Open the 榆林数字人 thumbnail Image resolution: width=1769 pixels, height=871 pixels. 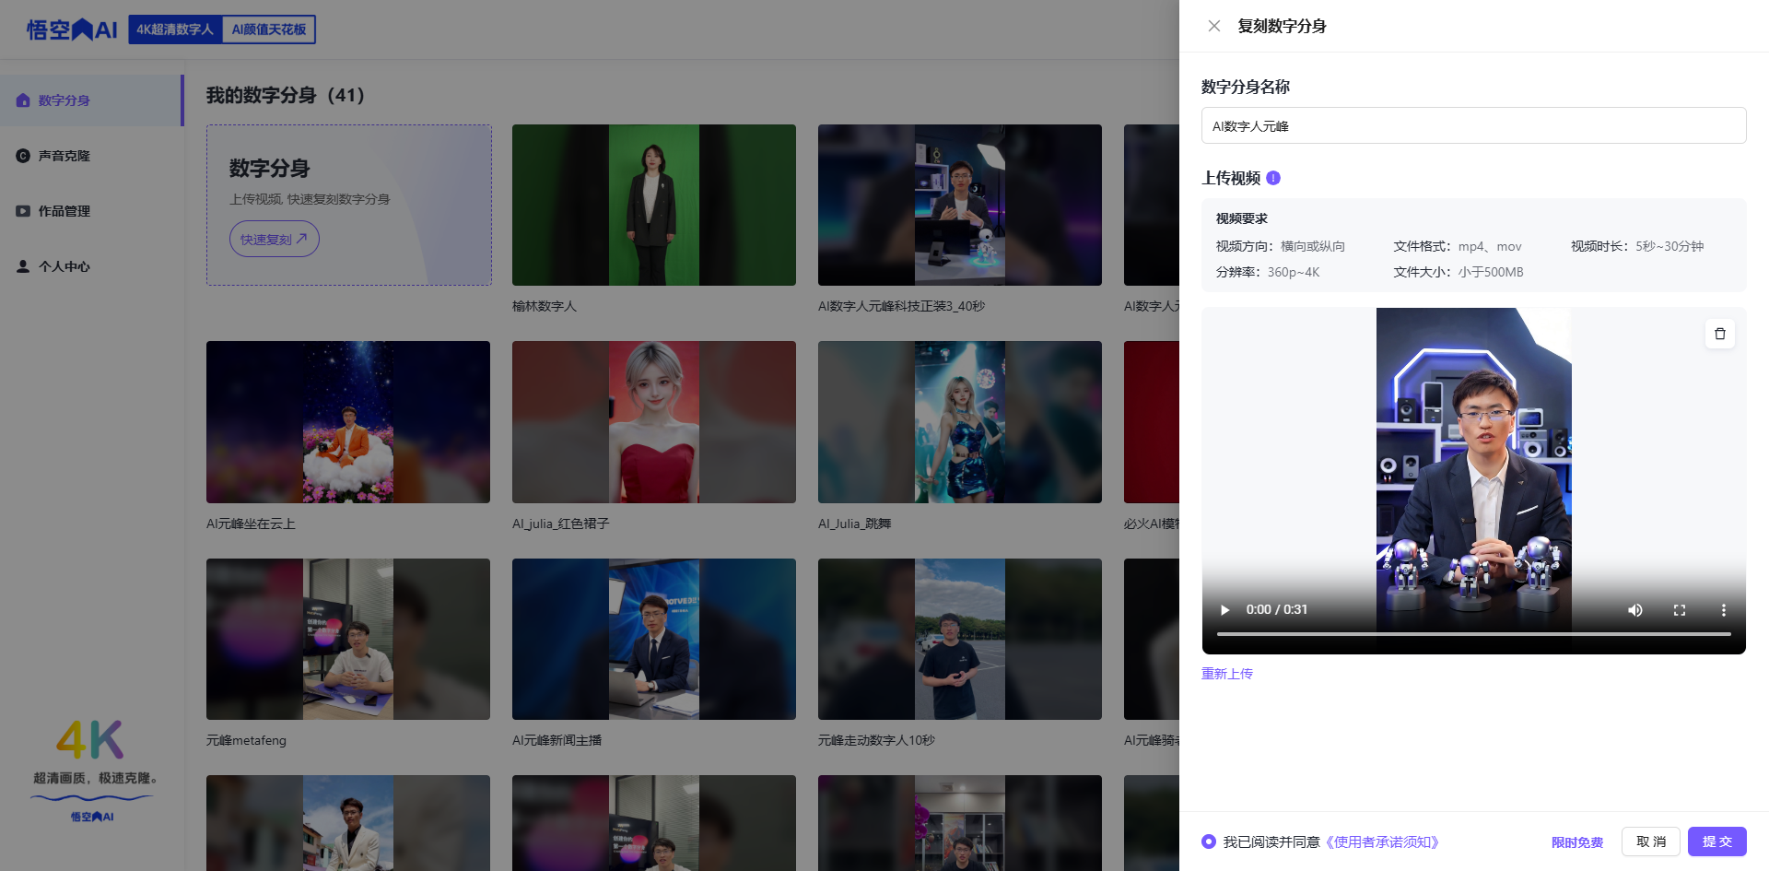pos(654,205)
